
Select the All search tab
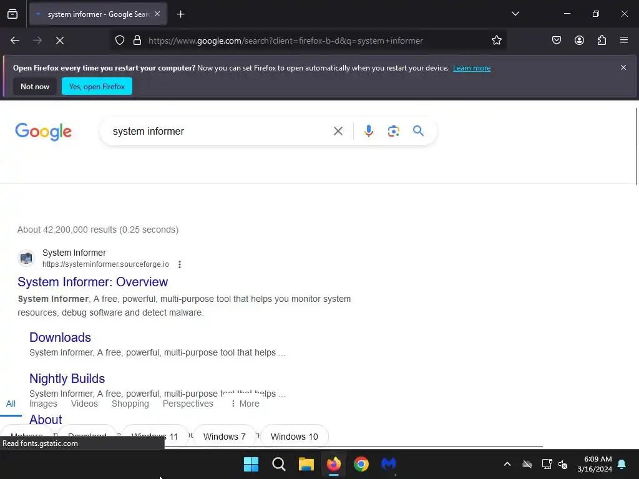pos(11,404)
